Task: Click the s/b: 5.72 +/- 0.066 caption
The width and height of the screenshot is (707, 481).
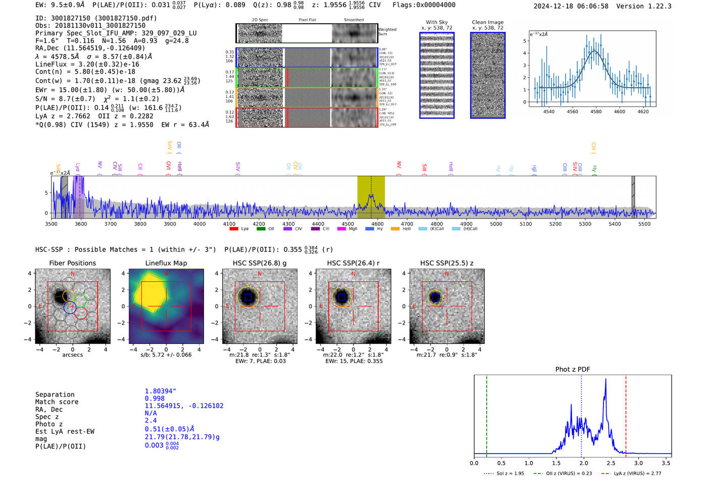Action: (x=166, y=355)
